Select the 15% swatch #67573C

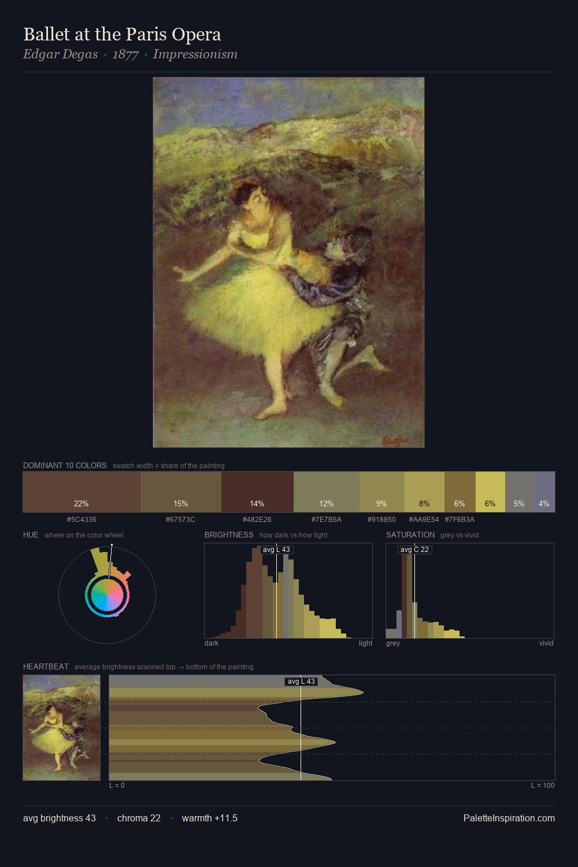[181, 492]
